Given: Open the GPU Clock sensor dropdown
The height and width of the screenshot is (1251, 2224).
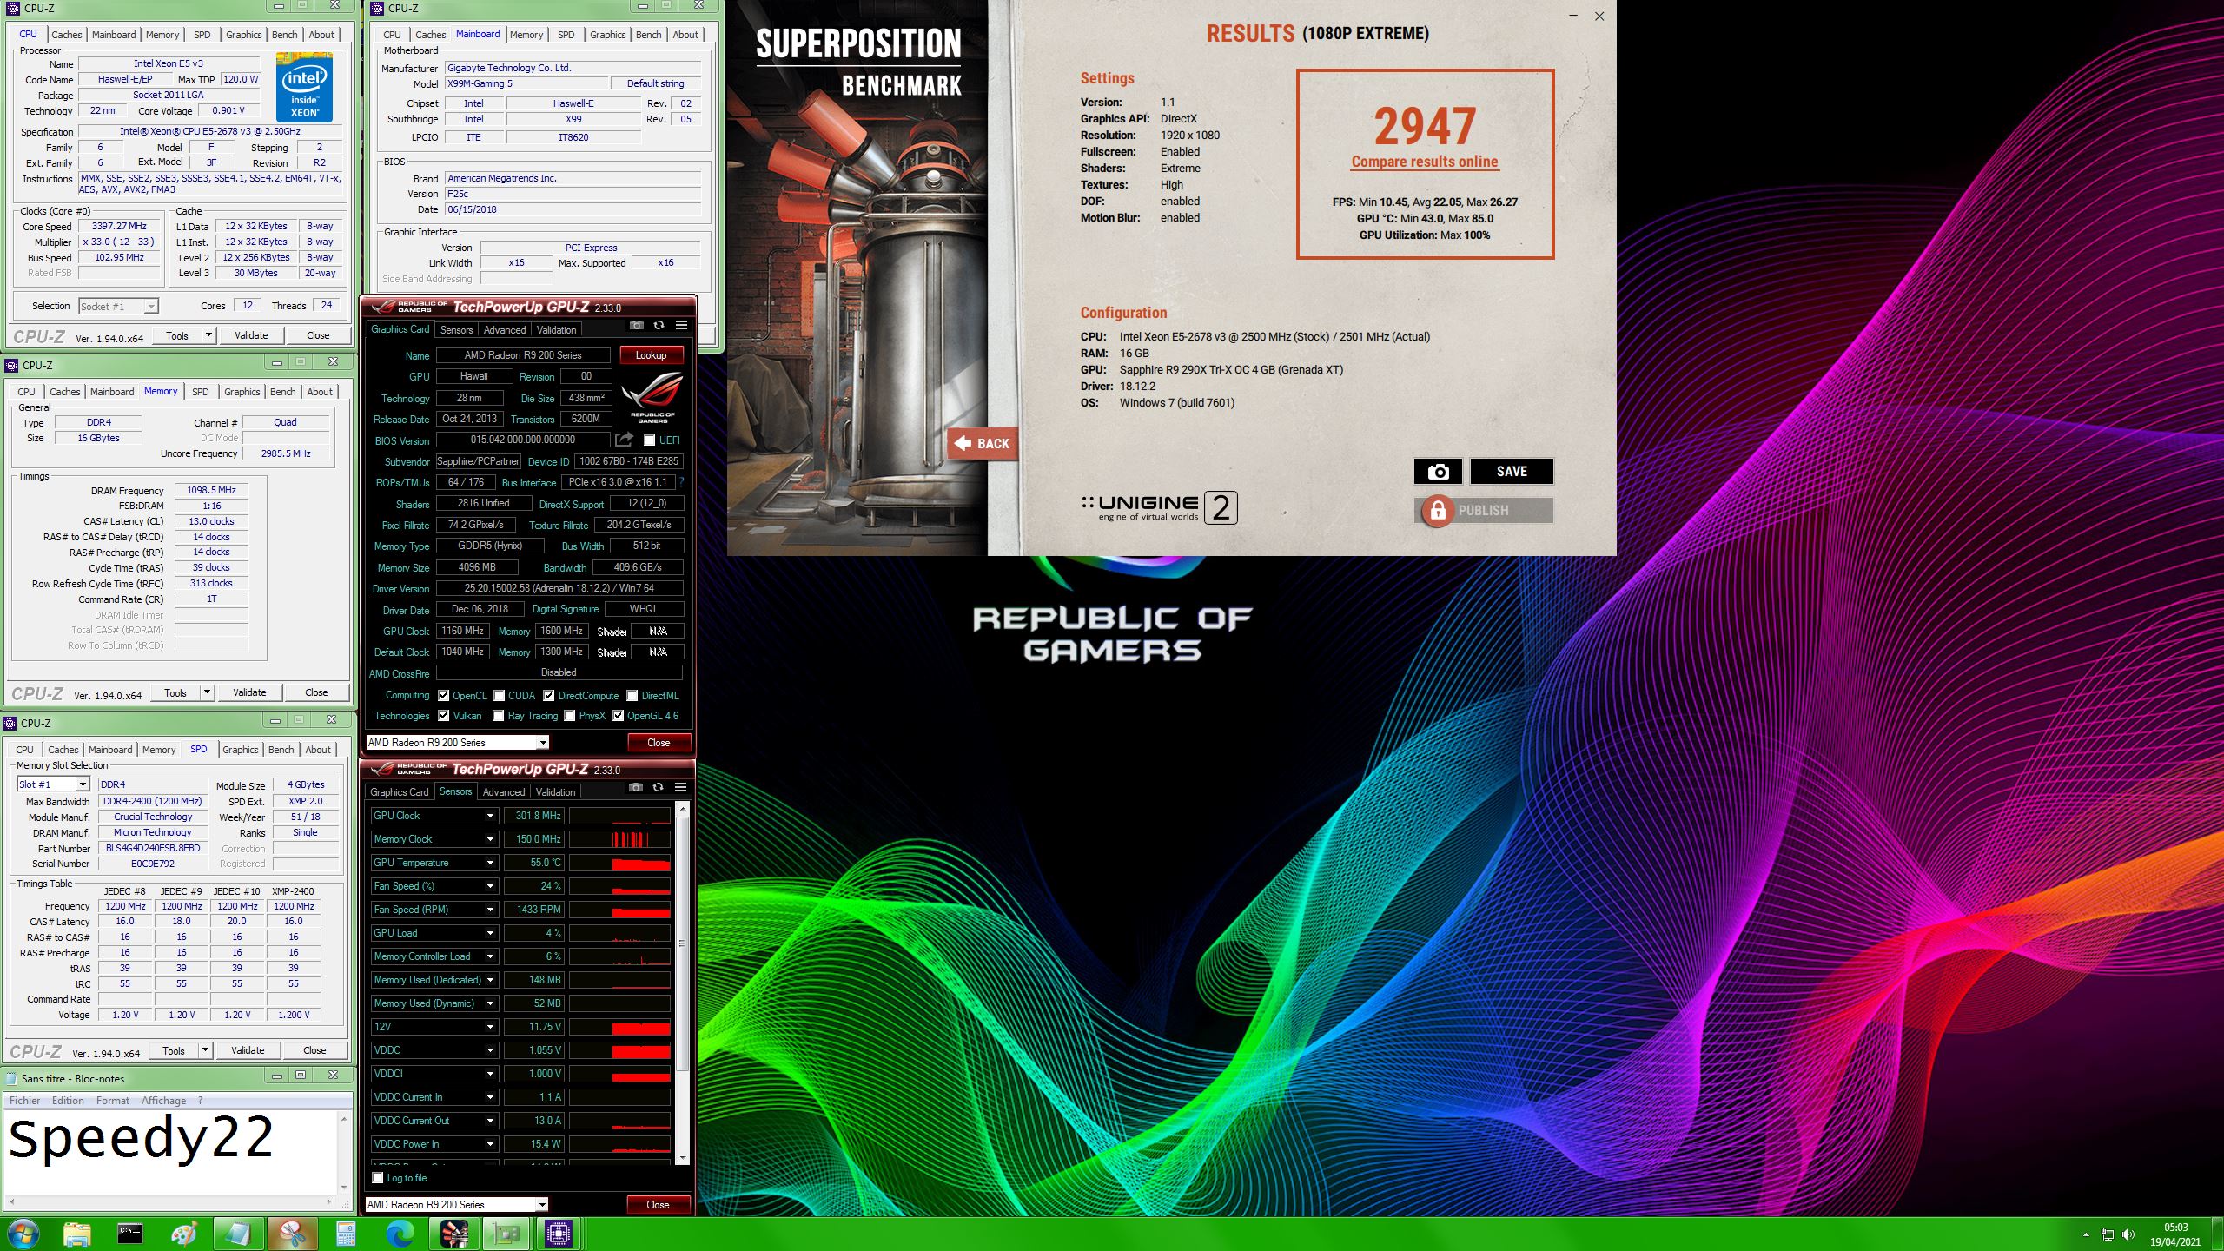Looking at the screenshot, I should click(490, 816).
